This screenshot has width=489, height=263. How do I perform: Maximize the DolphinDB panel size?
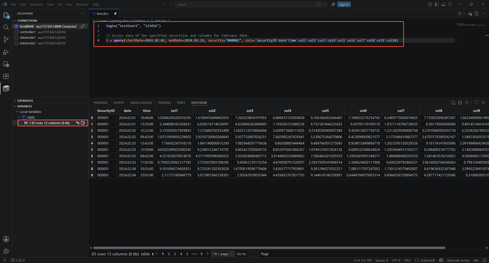click(477, 103)
